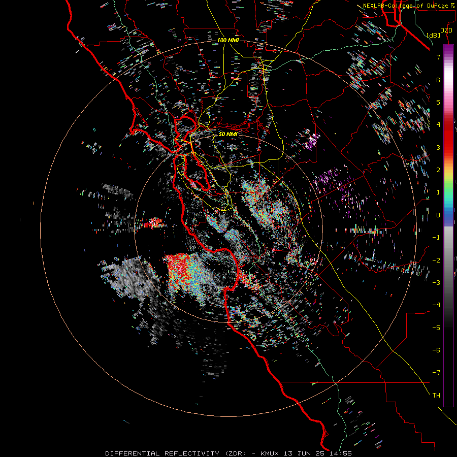Click the -5 value on the color scale
Viewport: 457px width, 457px height.
pyautogui.click(x=436, y=328)
